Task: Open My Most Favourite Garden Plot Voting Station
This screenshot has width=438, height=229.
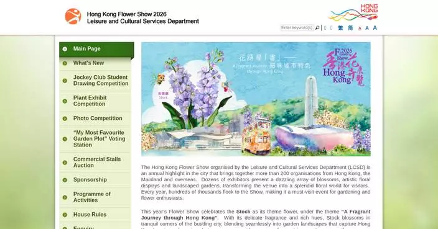Action: [95, 139]
